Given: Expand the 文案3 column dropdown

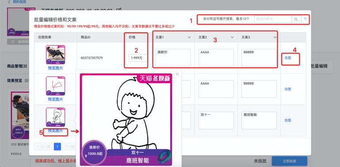Looking at the screenshot, I should coord(275,37).
